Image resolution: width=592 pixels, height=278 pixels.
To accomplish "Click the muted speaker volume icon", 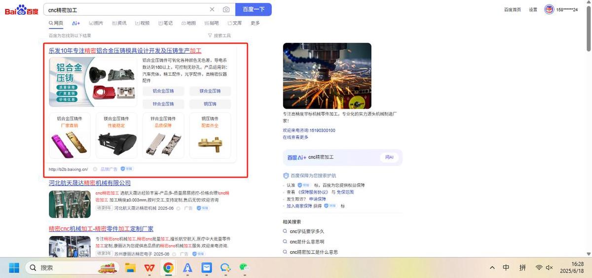I will (549, 268).
